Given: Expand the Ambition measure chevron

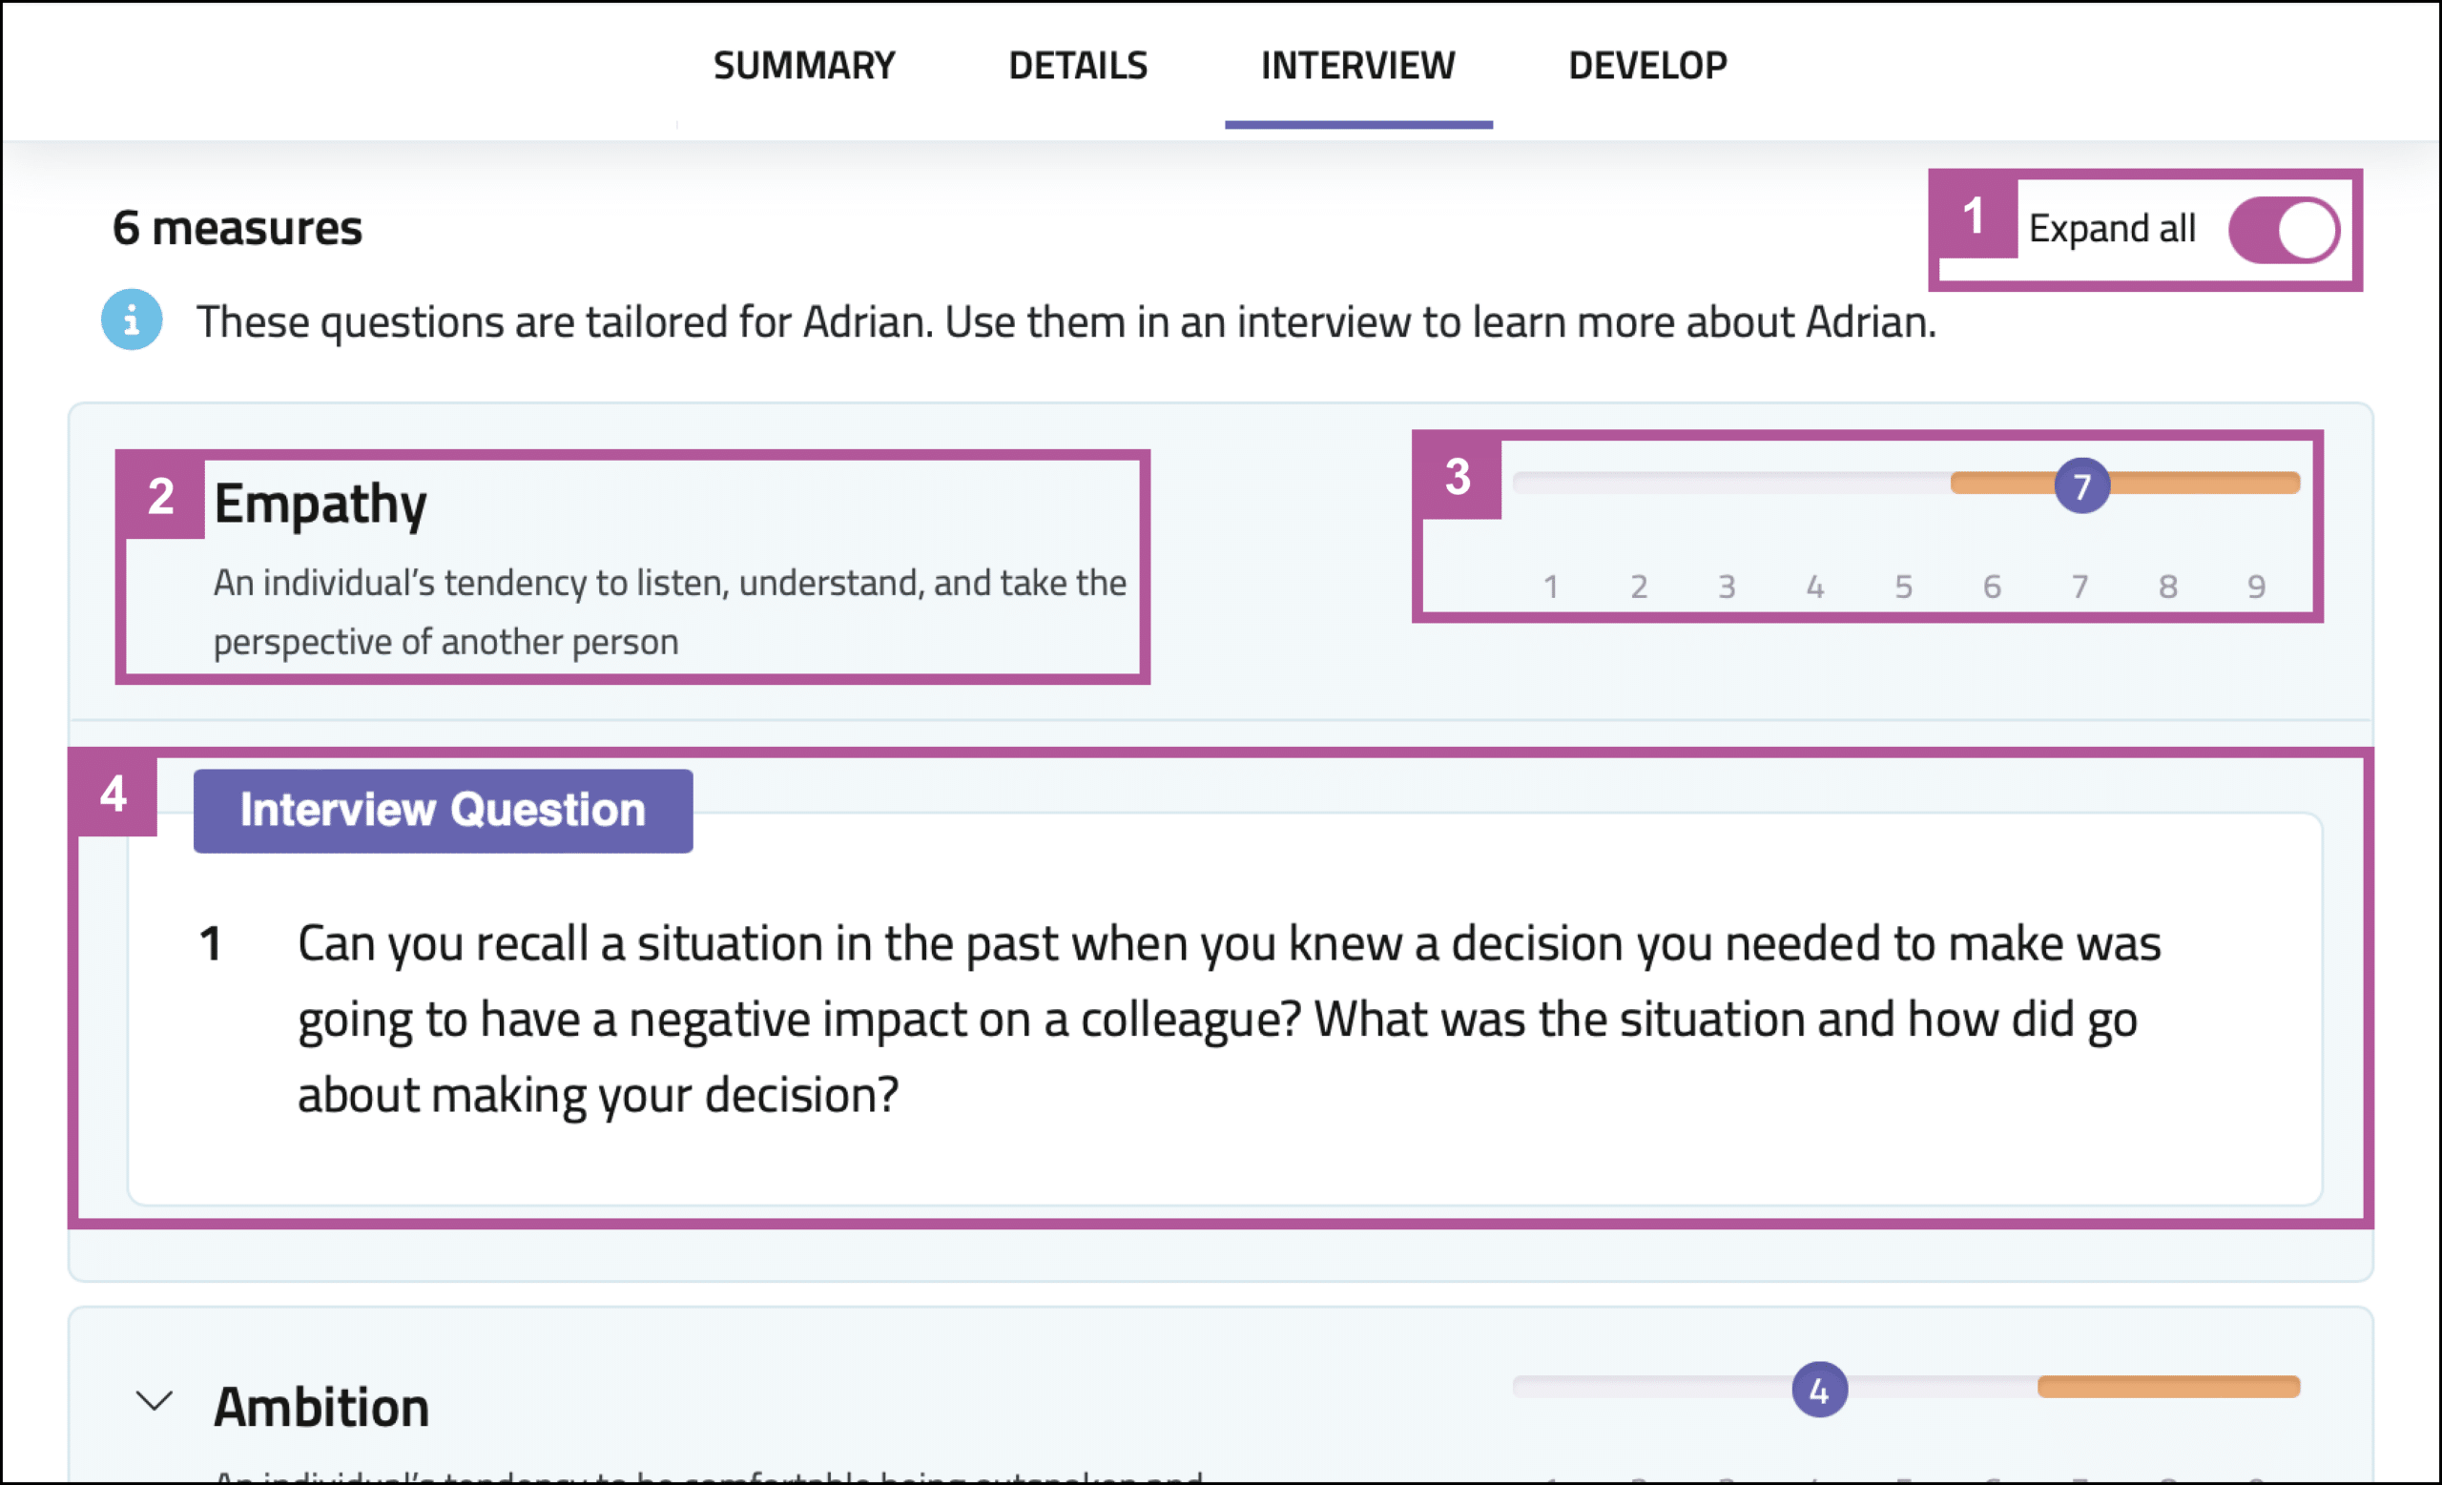Looking at the screenshot, I should tap(155, 1401).
